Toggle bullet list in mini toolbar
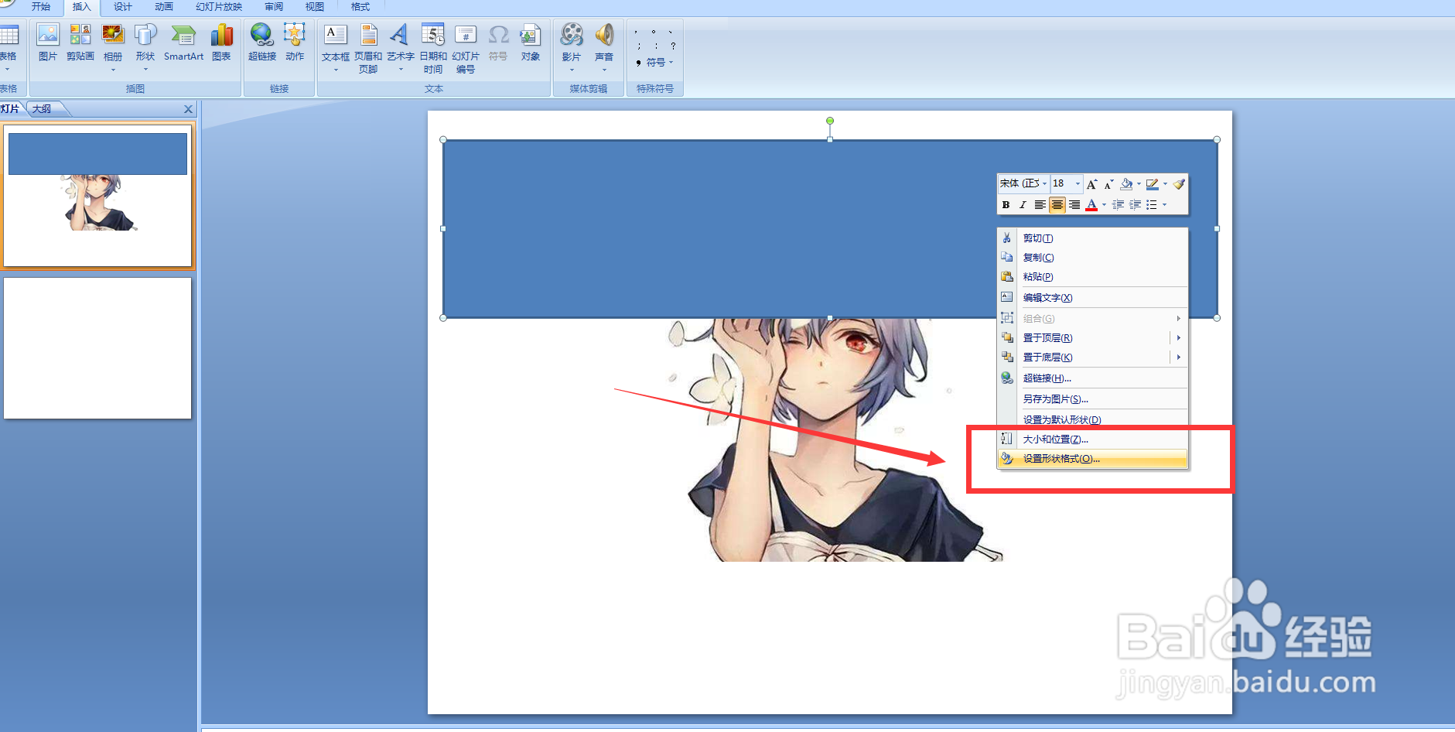The image size is (1455, 732). [x=1152, y=205]
